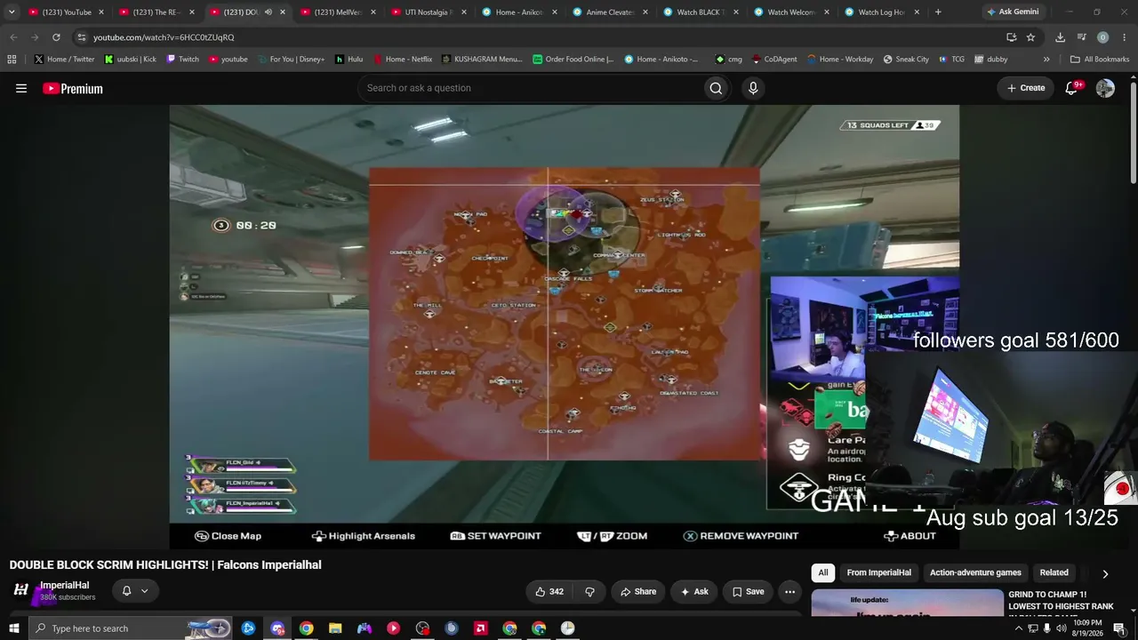This screenshot has height=640, width=1138.
Task: Start voice search with the microphone
Action: tap(753, 88)
